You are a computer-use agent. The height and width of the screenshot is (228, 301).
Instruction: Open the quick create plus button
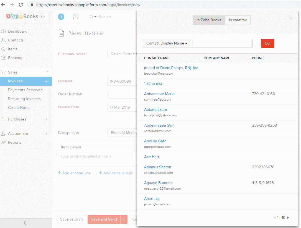click(61, 17)
